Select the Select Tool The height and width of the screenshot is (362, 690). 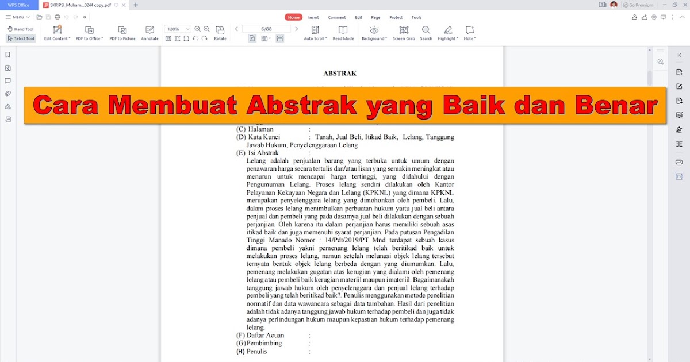pyautogui.click(x=21, y=38)
